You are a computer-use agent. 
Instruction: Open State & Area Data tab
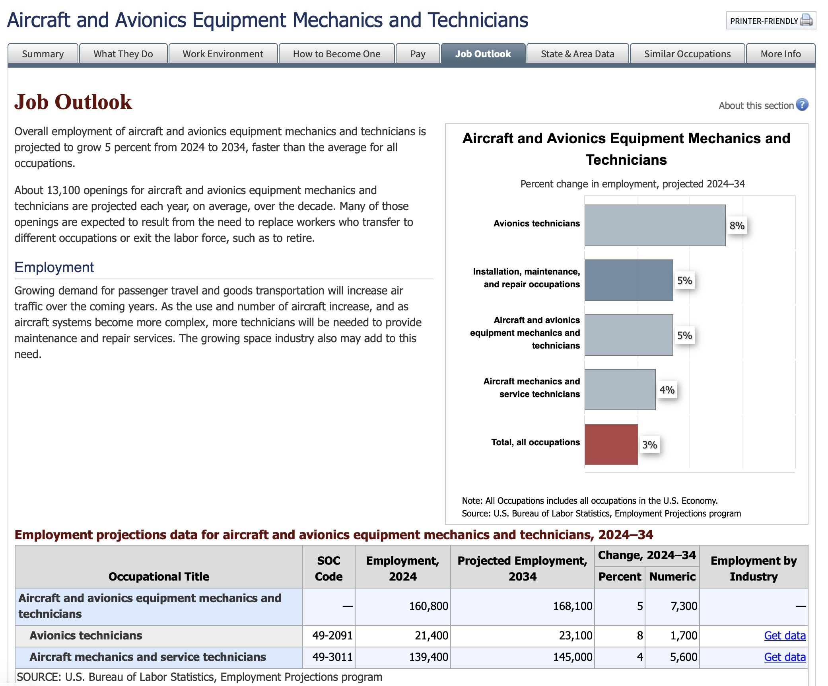[577, 54]
